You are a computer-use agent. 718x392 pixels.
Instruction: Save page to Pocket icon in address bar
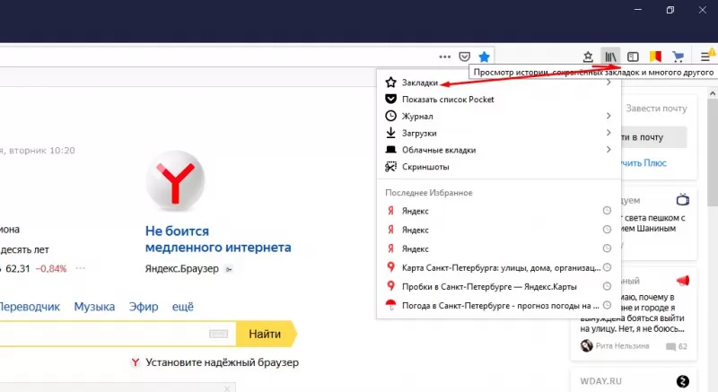coord(464,57)
